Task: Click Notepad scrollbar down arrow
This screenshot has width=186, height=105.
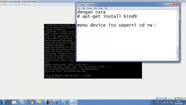Action: pos(177,59)
